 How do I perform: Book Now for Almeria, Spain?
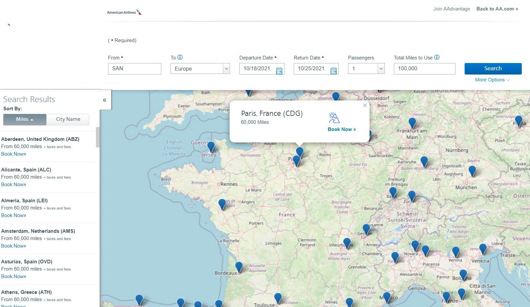point(13,215)
